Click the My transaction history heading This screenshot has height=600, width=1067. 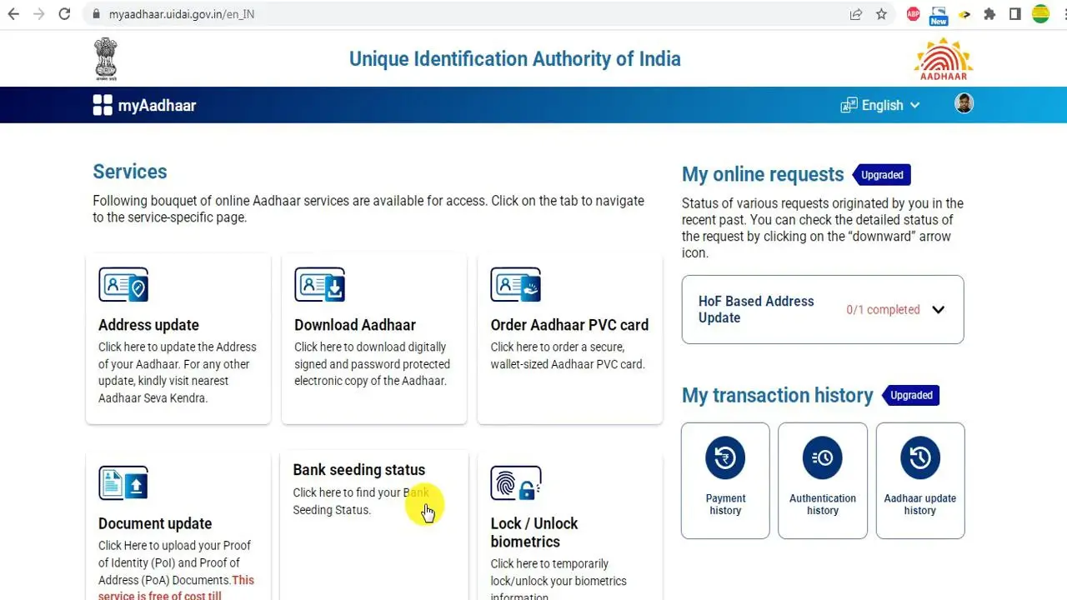pyautogui.click(x=778, y=395)
